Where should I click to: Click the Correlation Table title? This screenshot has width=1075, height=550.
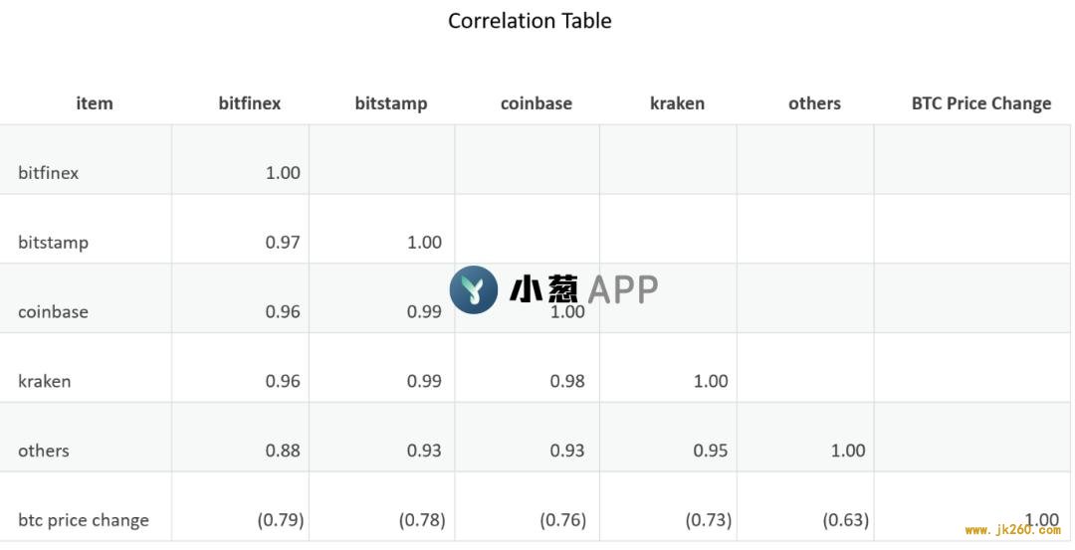(x=530, y=21)
